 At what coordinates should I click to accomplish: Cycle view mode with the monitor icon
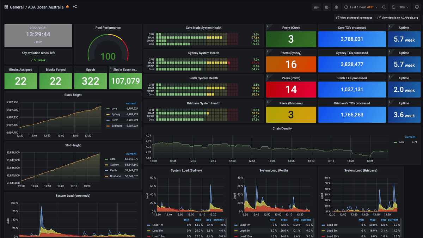click(x=417, y=7)
